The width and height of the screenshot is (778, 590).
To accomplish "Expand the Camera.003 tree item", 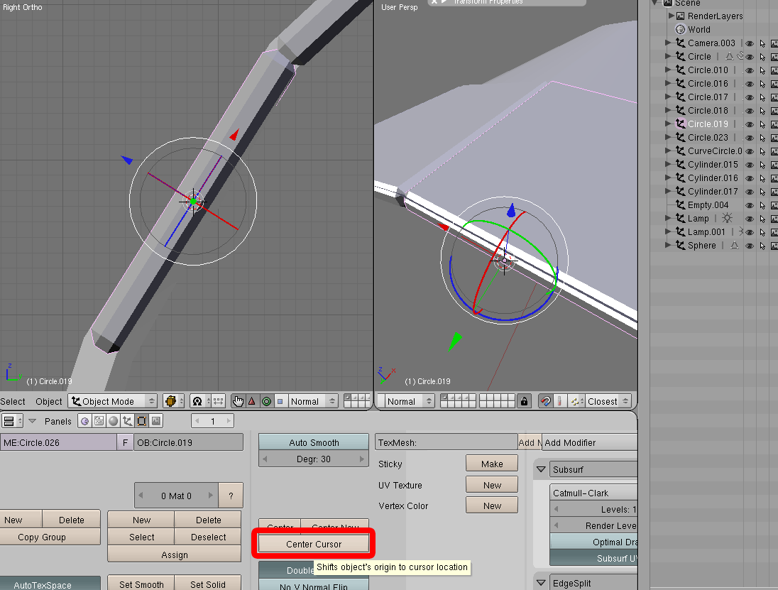I will tap(668, 43).
